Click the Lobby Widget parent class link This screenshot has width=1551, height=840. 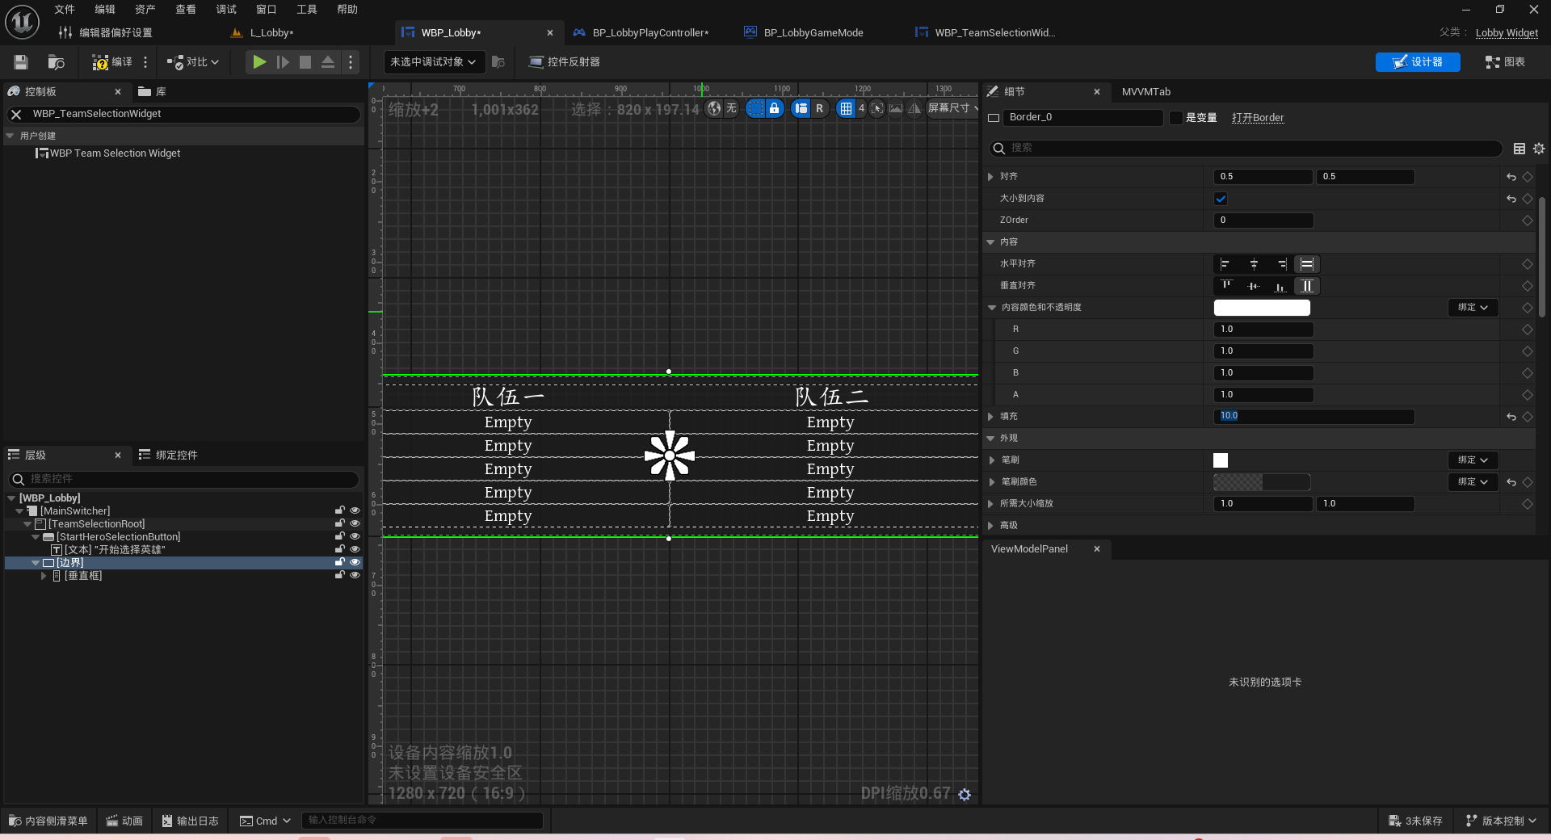[x=1507, y=33]
